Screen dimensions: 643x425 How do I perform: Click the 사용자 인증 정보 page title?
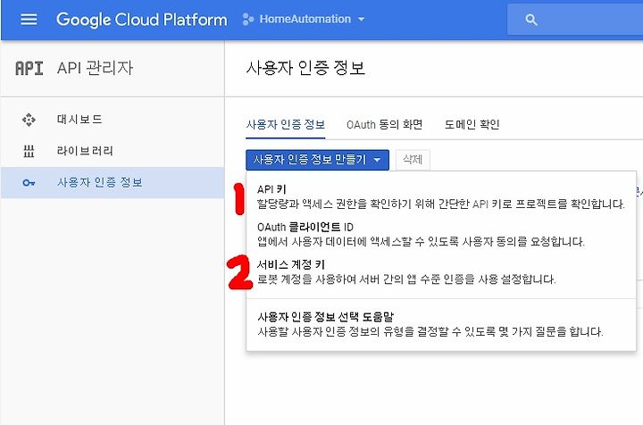(305, 68)
